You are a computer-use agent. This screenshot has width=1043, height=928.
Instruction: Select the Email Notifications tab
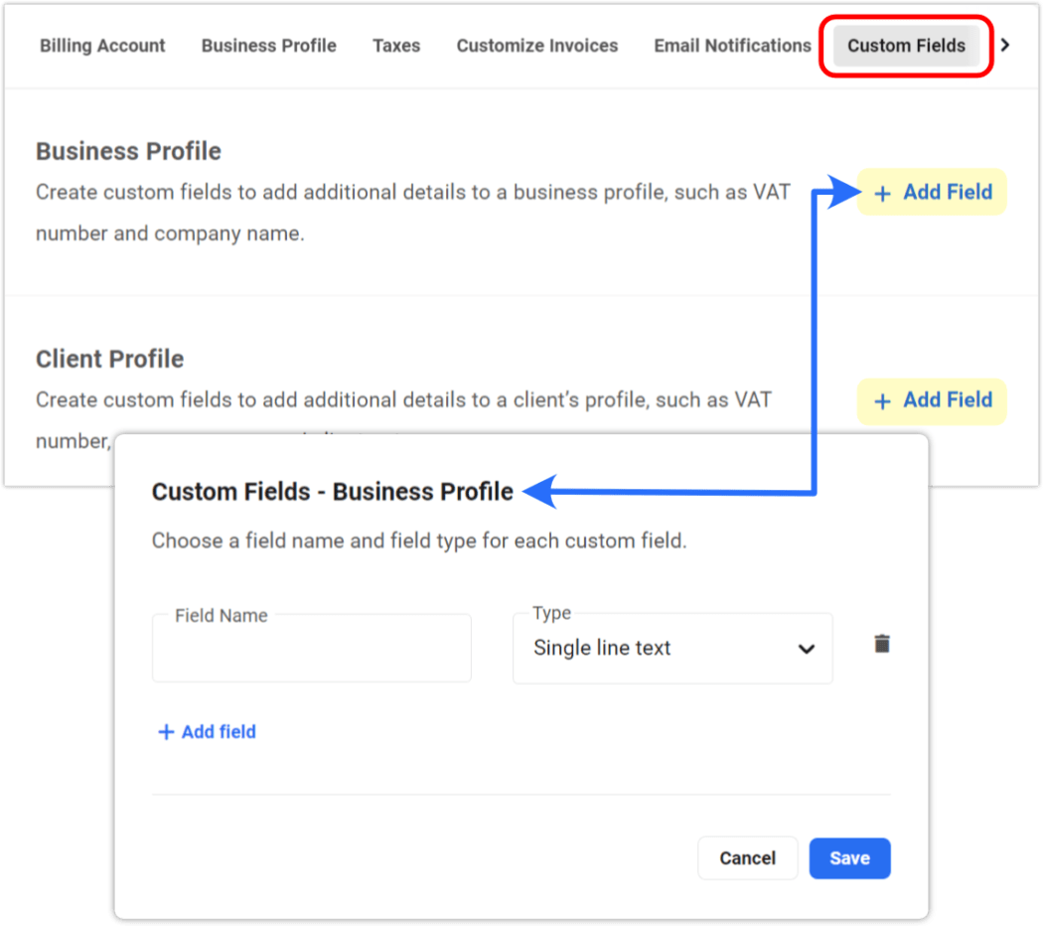(x=732, y=46)
